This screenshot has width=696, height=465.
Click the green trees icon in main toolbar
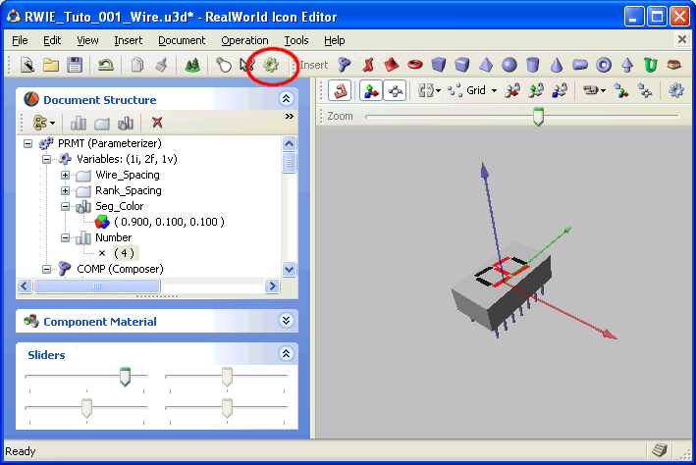click(x=191, y=65)
